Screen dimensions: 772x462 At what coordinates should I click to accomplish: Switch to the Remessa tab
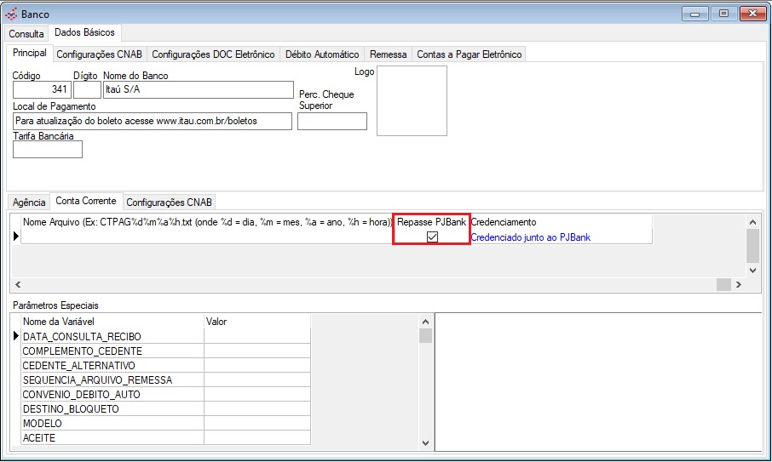pyautogui.click(x=388, y=54)
